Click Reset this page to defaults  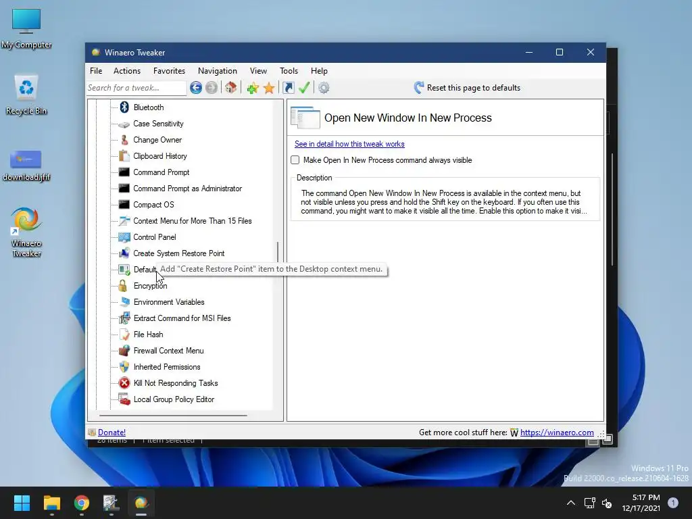click(x=467, y=88)
